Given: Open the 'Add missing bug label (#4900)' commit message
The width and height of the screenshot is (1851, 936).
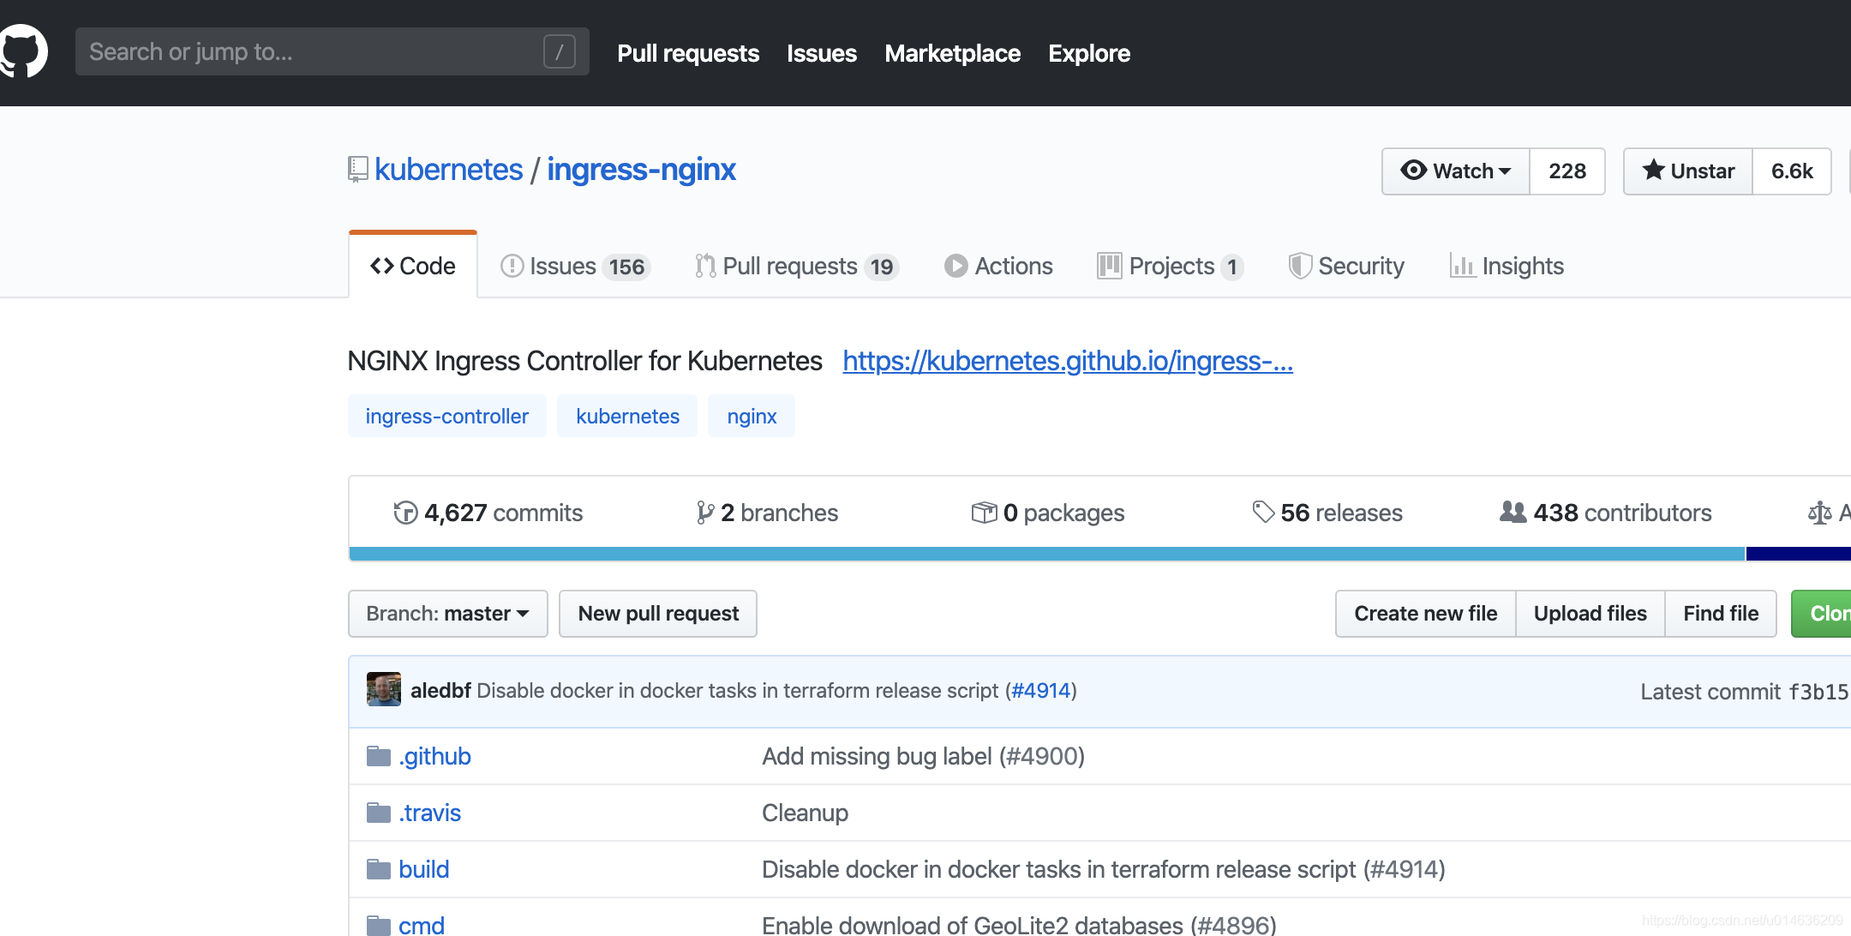Looking at the screenshot, I should 923,756.
